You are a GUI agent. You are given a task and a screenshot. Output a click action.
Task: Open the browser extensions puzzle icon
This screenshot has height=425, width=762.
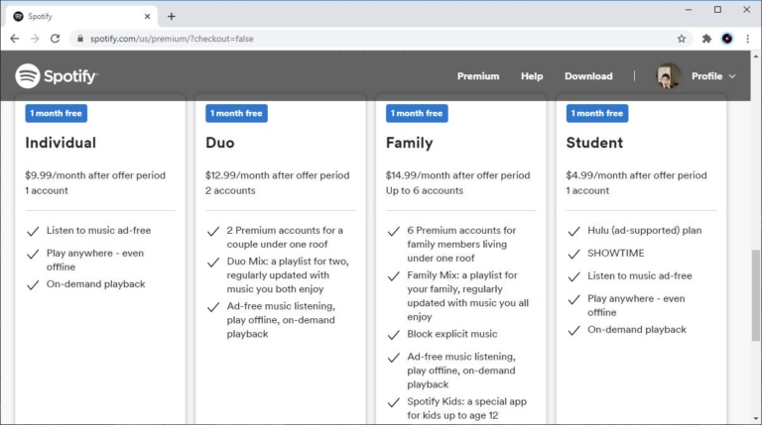pos(706,39)
